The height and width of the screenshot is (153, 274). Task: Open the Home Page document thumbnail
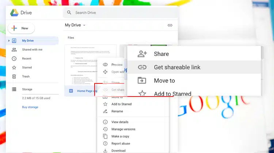tap(90, 65)
